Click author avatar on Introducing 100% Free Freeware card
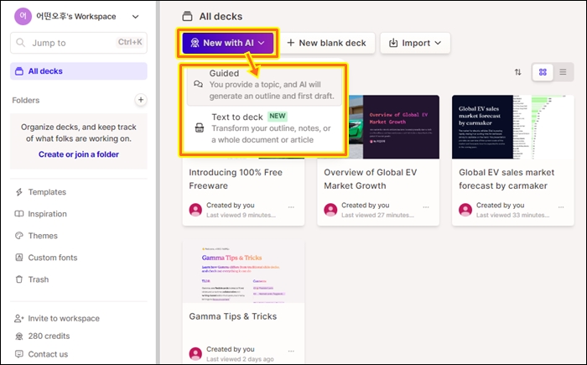587x365 pixels. [195, 210]
